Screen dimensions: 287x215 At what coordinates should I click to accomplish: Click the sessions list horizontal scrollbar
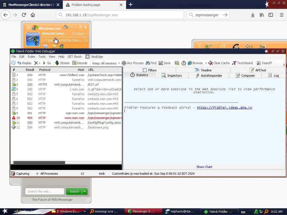tap(39, 163)
